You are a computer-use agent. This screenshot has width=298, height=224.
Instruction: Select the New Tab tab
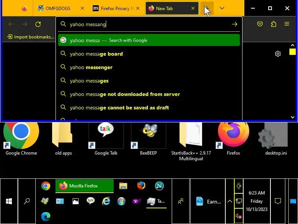[172, 8]
